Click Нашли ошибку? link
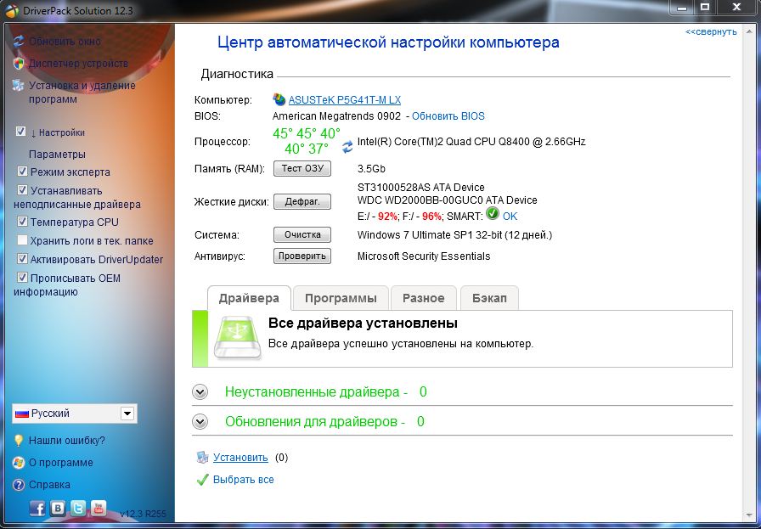Image resolution: width=761 pixels, height=529 pixels. [x=67, y=440]
